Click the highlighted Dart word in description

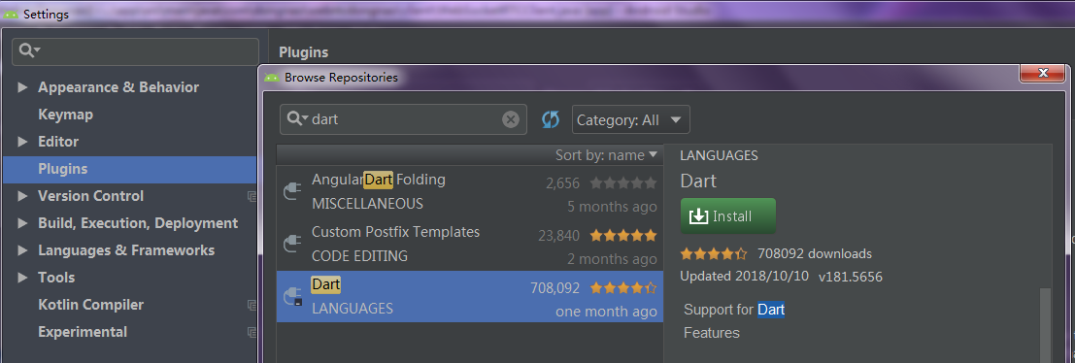point(771,310)
